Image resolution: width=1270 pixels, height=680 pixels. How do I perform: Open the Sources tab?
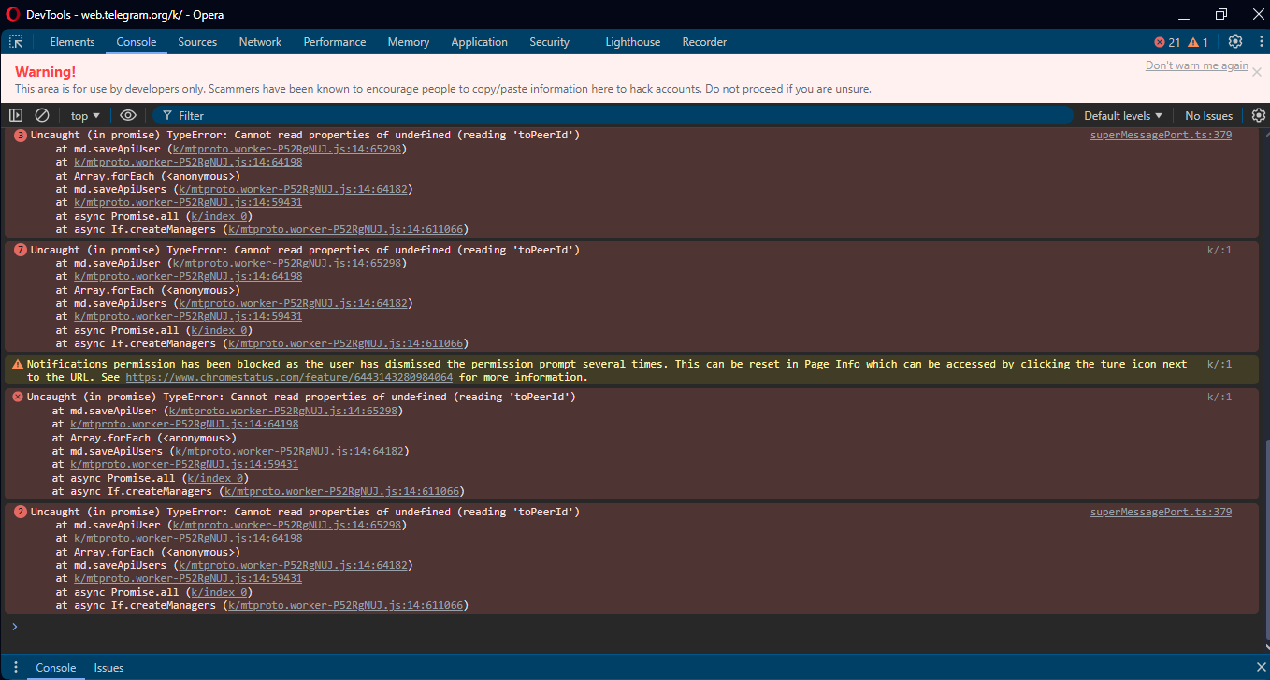click(x=197, y=42)
